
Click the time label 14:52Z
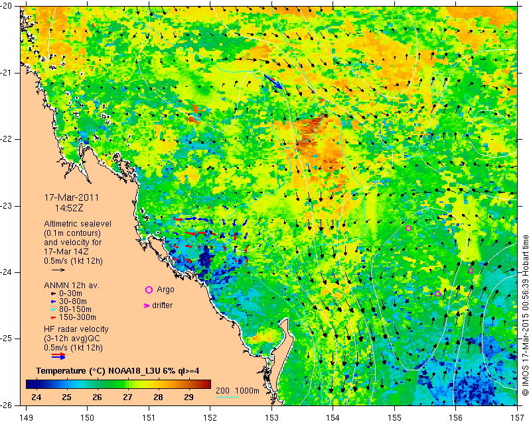click(69, 208)
